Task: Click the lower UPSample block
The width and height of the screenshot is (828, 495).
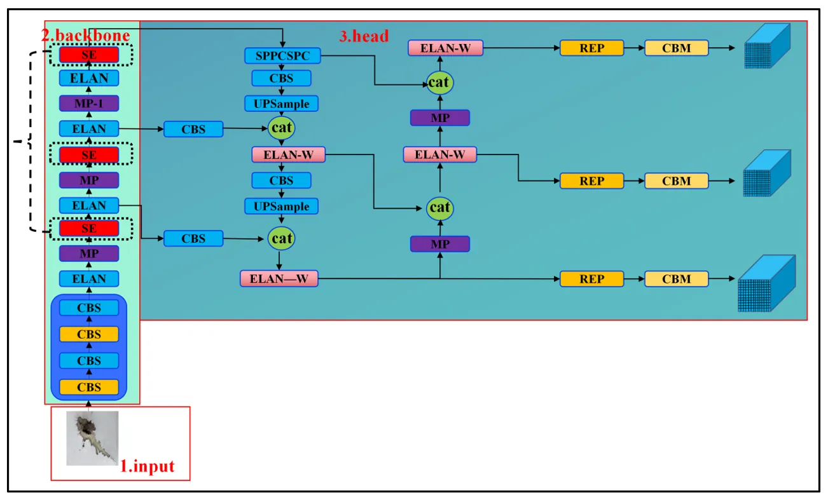Action: (x=282, y=207)
